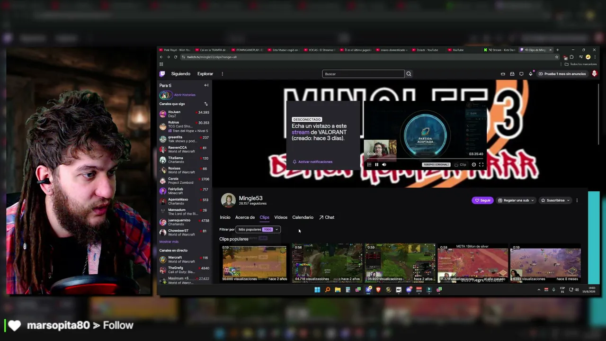The image size is (606, 341).
Task: Bookmark this page with the star icon
Action: click(557, 57)
